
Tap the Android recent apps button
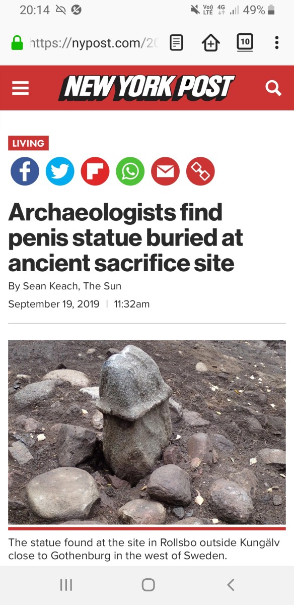[x=66, y=585]
